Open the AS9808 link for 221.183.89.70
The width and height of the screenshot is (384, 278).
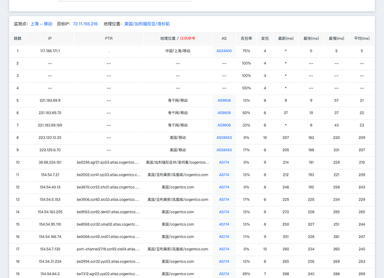(x=224, y=113)
